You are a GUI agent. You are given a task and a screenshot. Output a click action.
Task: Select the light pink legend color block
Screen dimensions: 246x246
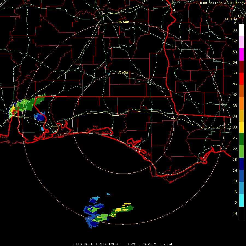point(241,42)
